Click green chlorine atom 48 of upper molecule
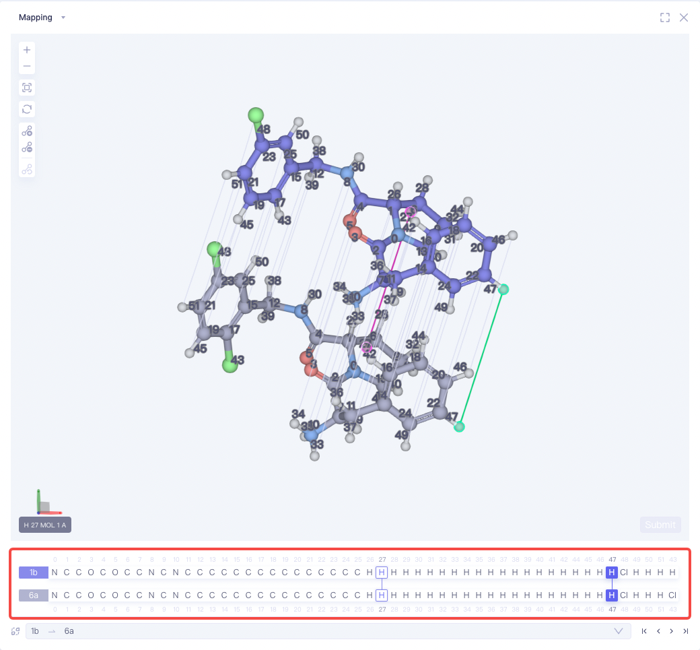 click(x=256, y=115)
